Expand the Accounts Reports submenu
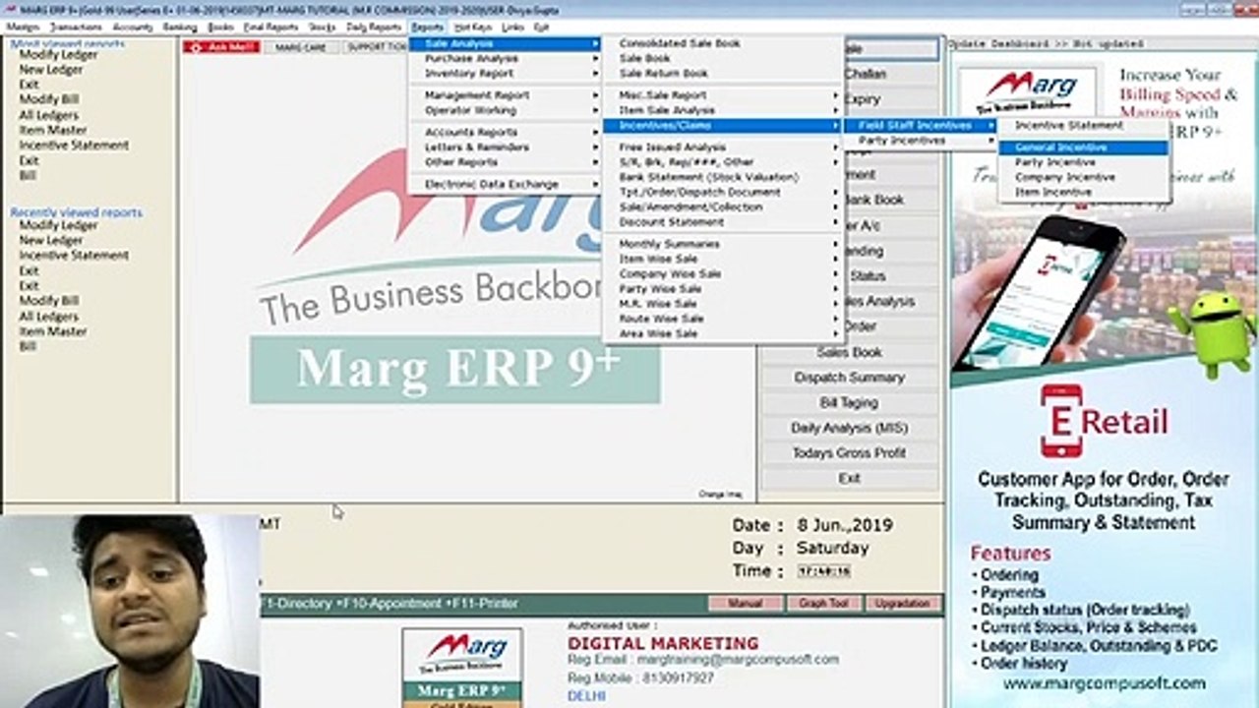This screenshot has height=708, width=1259. coord(506,133)
